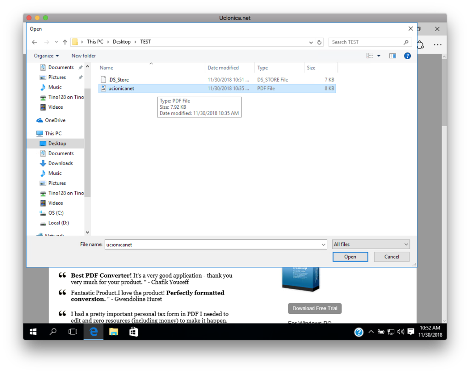The height and width of the screenshot is (373, 470).
Task: Expand the address bar path dropdown
Action: [311, 42]
